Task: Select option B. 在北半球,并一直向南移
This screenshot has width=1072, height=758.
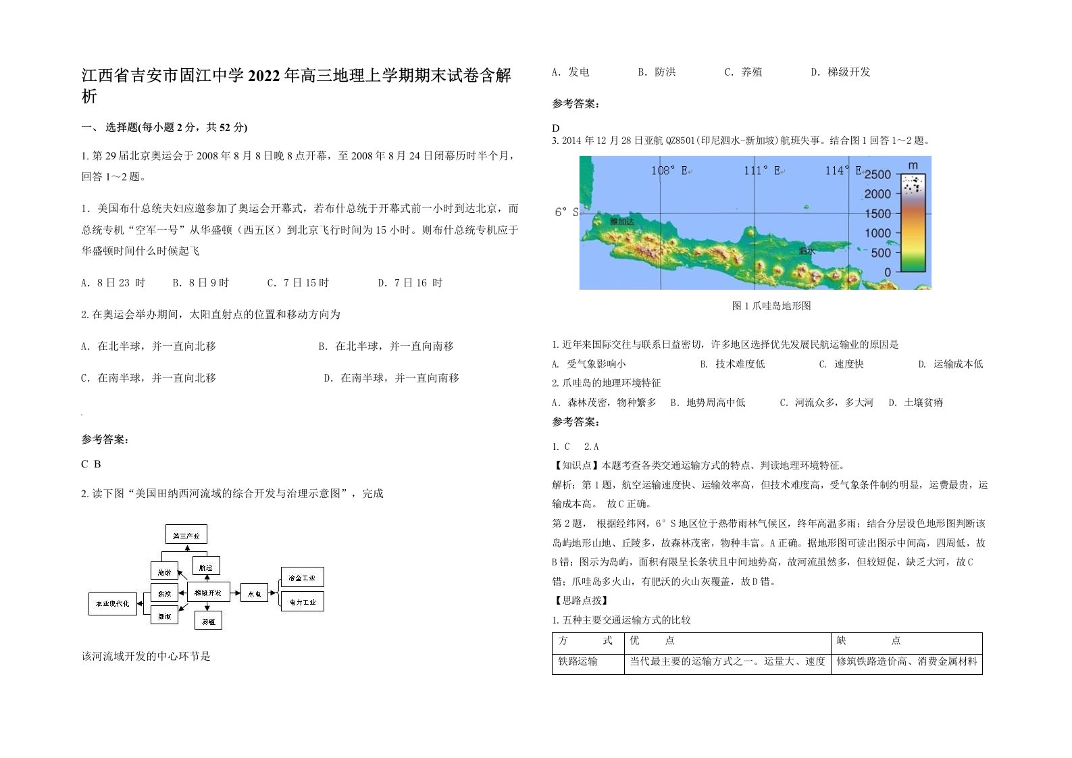Action: pos(386,347)
